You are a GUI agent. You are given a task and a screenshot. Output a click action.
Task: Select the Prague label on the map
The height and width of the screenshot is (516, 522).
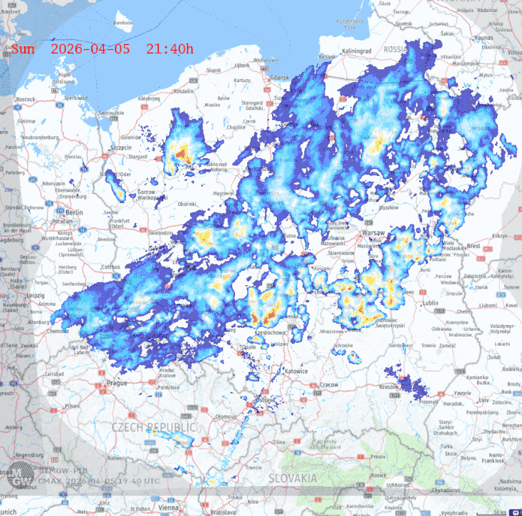[x=116, y=383]
